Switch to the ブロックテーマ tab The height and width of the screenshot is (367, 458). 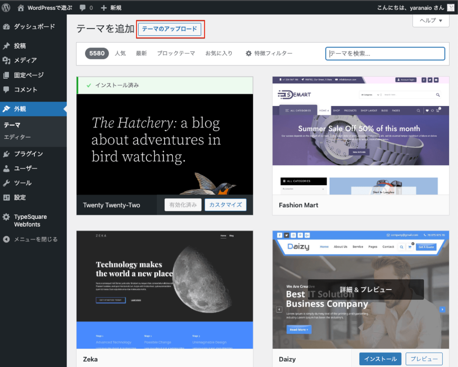[176, 53]
